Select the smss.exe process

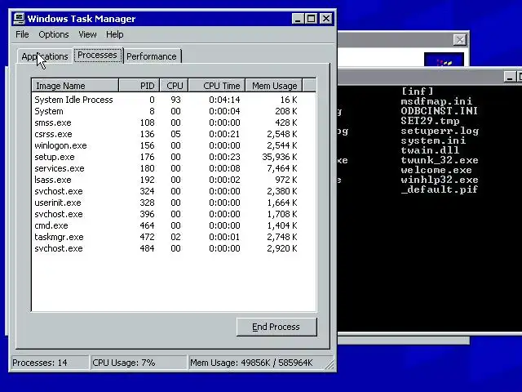(174, 122)
